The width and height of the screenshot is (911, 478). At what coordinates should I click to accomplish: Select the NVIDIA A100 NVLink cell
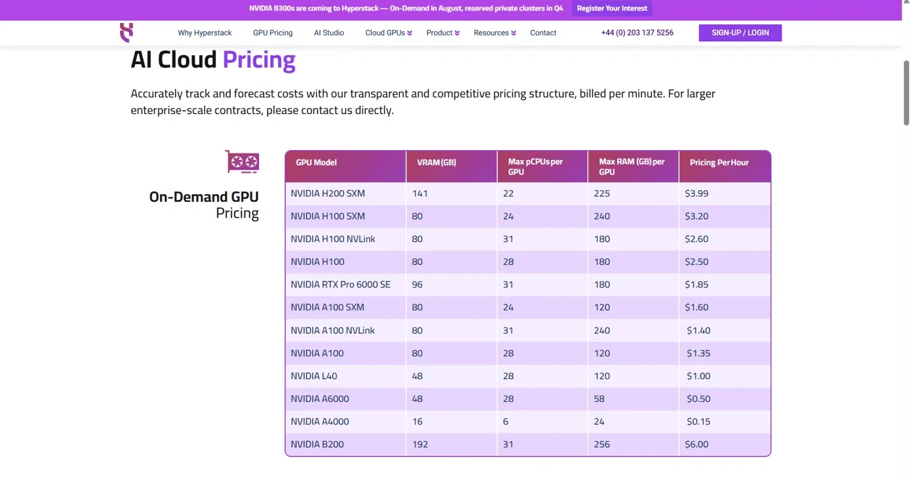(x=333, y=330)
